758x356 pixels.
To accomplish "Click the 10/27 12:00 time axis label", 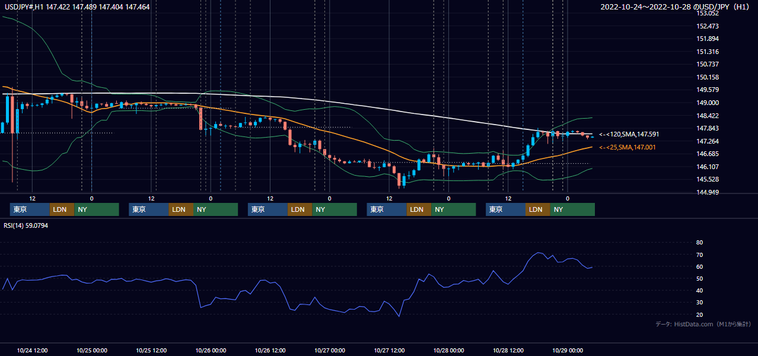I will 389,350.
